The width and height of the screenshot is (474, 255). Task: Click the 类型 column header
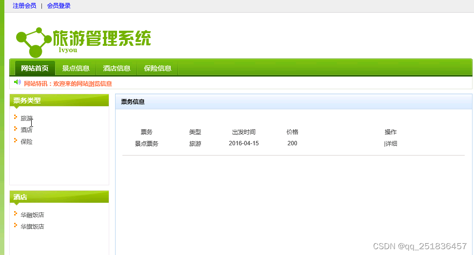[x=195, y=132]
